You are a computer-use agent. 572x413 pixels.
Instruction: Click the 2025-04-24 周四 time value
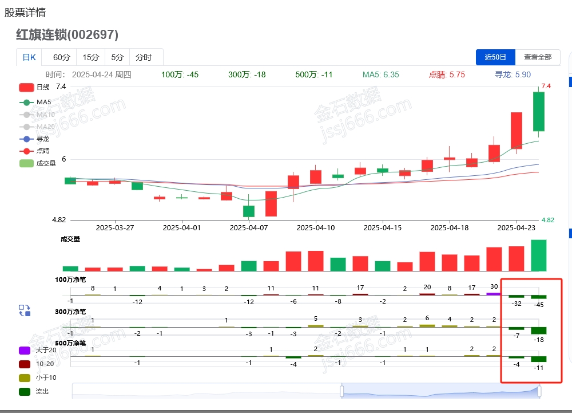pyautogui.click(x=101, y=74)
